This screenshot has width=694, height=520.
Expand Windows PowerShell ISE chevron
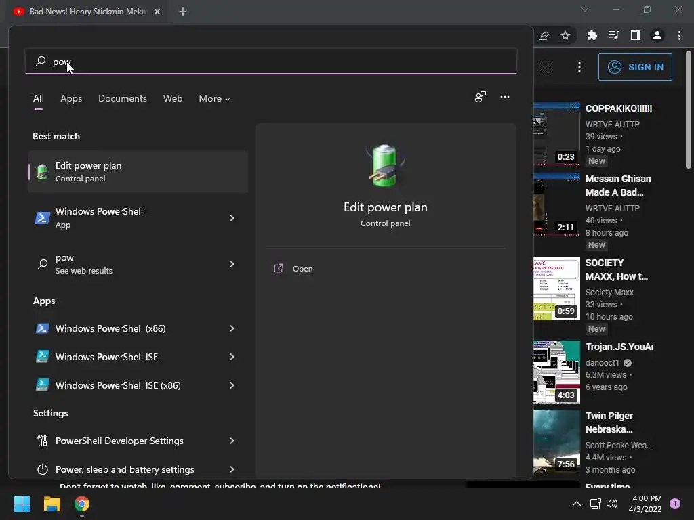pos(232,357)
